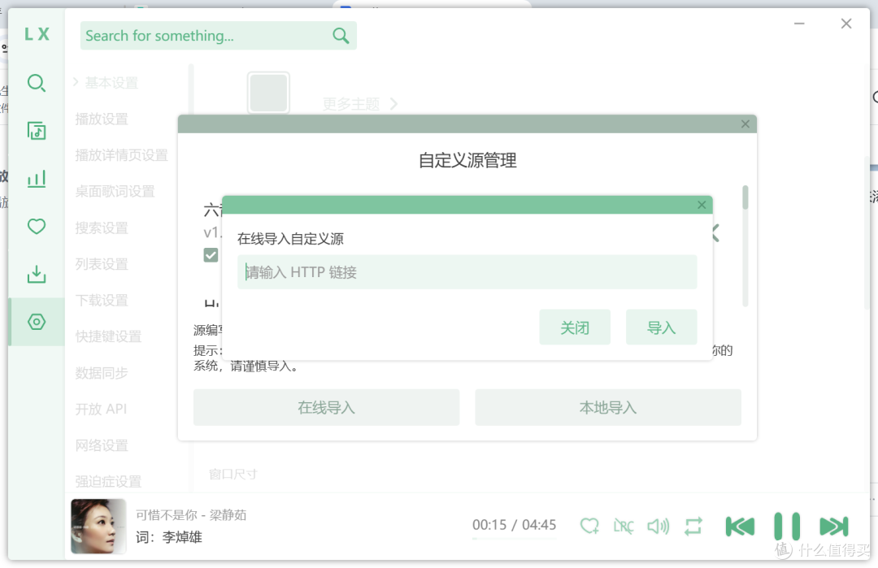The width and height of the screenshot is (878, 568).
Task: Open the song list library icon
Action: coord(37,131)
